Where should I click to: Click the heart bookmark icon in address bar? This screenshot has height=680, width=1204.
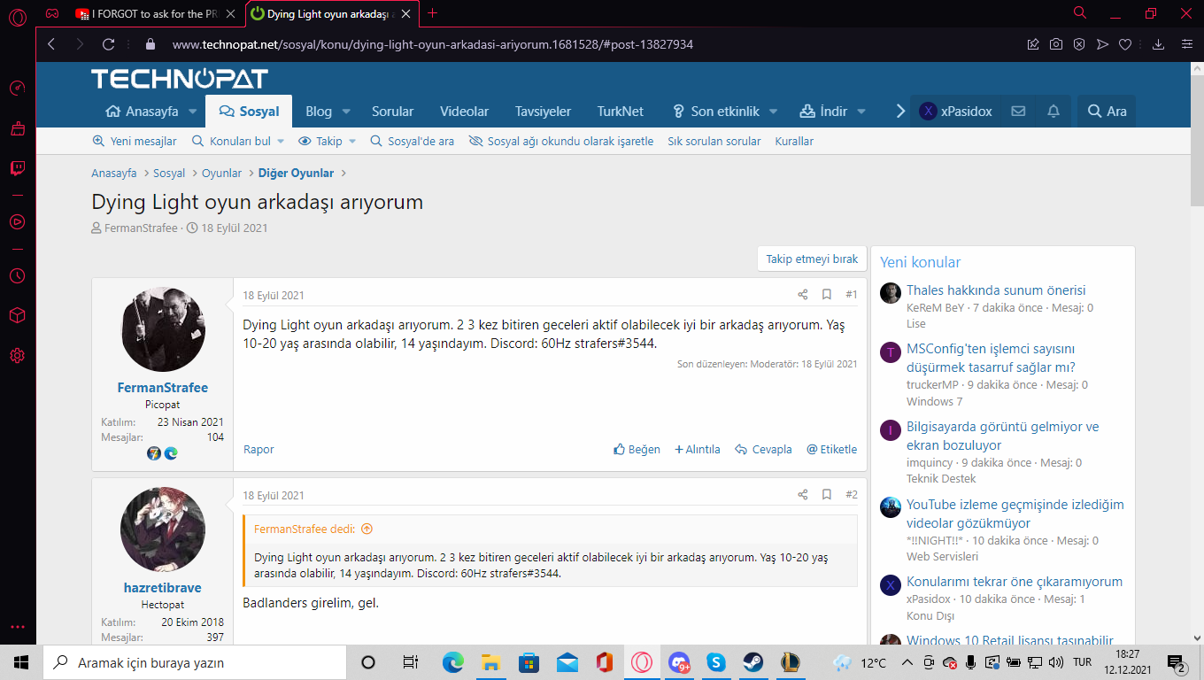[x=1125, y=44]
